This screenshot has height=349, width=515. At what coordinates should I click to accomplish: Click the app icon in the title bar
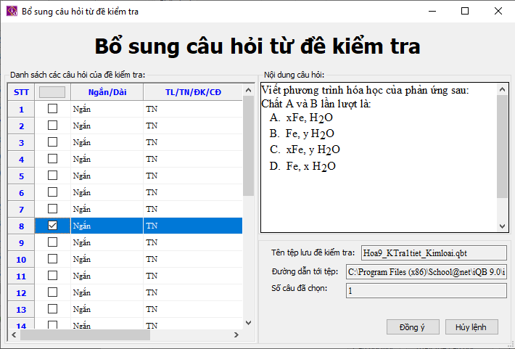coord(12,11)
